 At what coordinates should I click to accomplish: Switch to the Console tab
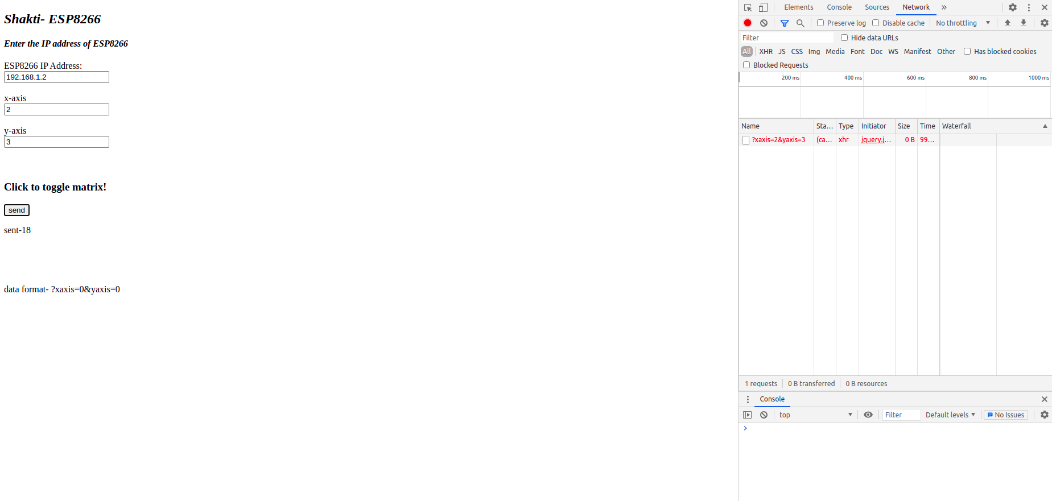tap(839, 7)
